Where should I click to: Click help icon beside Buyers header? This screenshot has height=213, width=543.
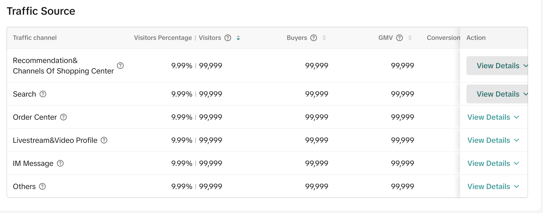(x=313, y=38)
